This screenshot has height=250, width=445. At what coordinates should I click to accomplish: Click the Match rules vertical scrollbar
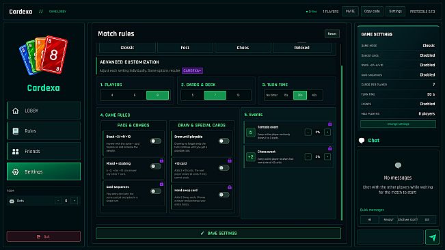pos(341,143)
